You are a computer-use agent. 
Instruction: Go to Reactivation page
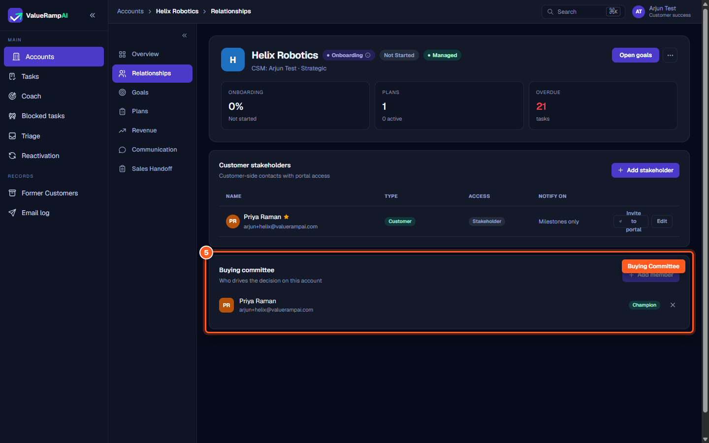54,156
